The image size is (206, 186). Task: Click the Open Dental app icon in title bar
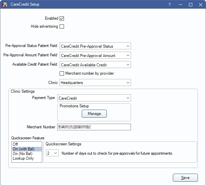coord(5,5)
